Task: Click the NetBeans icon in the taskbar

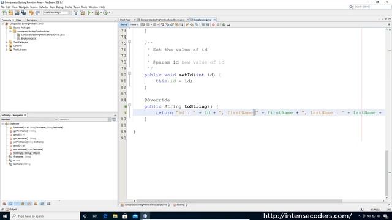Action: (x=145, y=216)
